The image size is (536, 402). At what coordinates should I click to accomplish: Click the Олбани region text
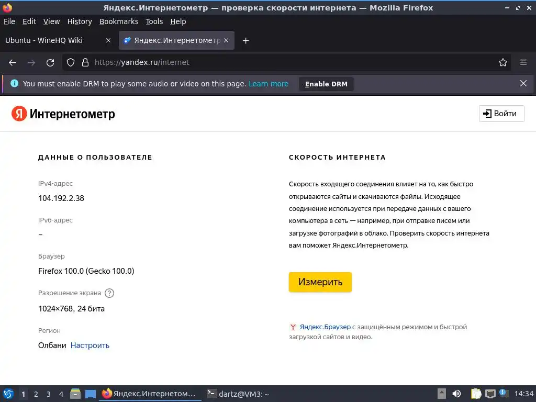[x=52, y=345]
